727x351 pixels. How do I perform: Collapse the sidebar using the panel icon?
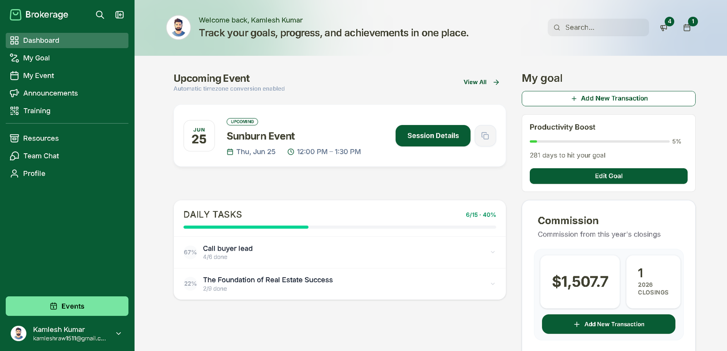(x=120, y=15)
